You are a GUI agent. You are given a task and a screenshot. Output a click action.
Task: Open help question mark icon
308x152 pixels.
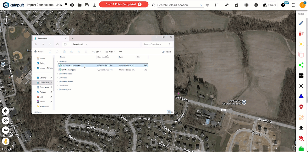[x=283, y=5]
